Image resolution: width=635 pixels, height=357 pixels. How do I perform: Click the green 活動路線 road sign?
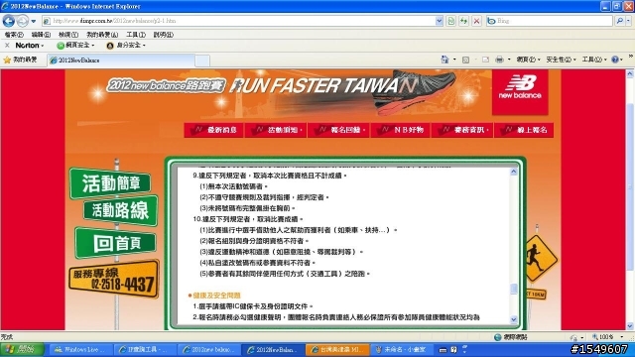click(x=120, y=210)
